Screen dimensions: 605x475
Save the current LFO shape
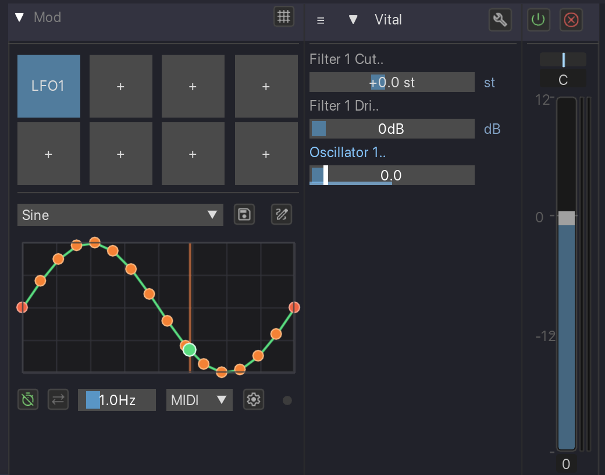pyautogui.click(x=244, y=215)
